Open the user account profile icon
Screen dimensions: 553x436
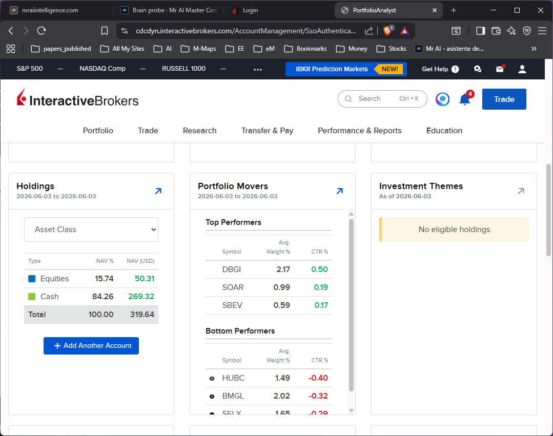click(x=522, y=69)
